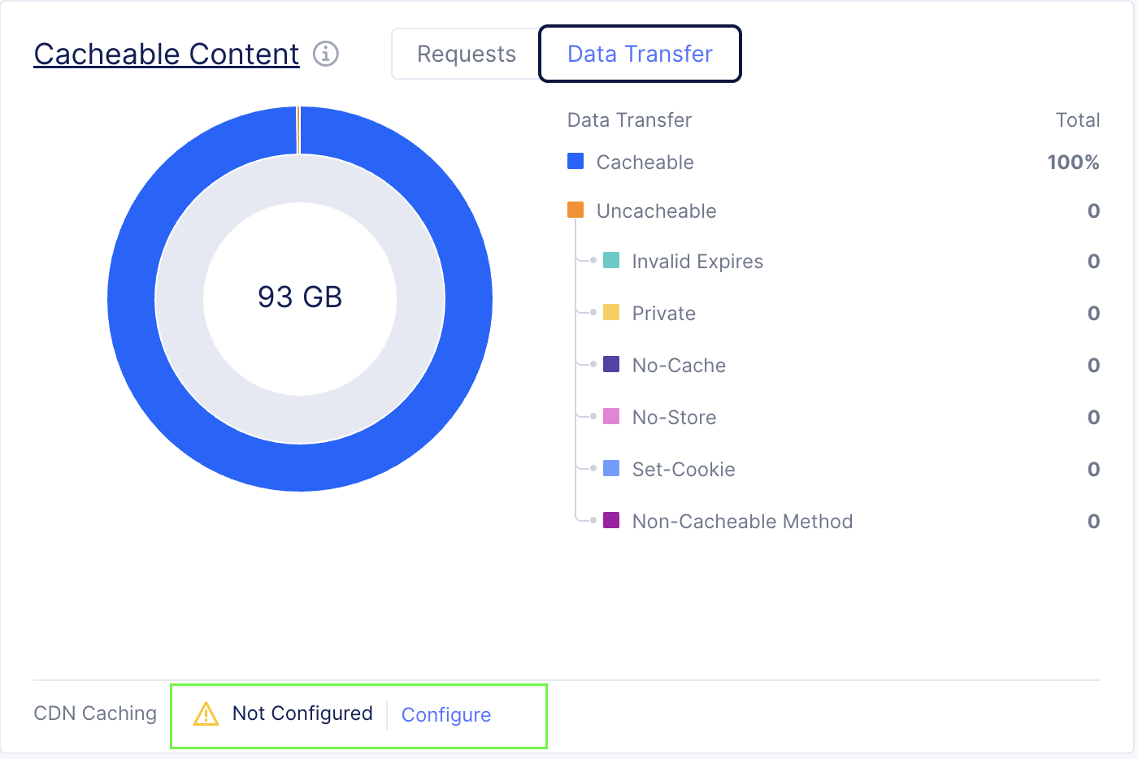Viewport: 1138px width, 759px height.
Task: Click the yellow Private legend marker
Action: pyautogui.click(x=610, y=312)
